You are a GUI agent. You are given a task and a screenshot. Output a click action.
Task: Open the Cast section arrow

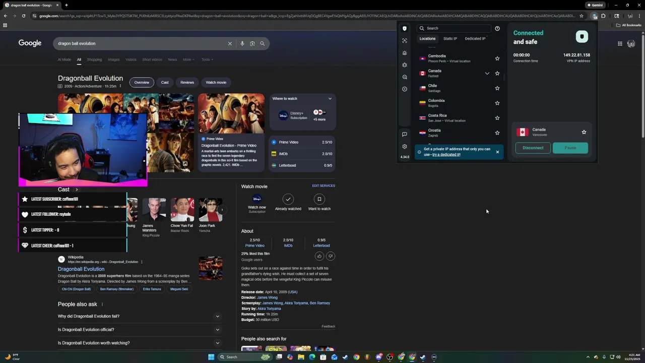point(77,190)
